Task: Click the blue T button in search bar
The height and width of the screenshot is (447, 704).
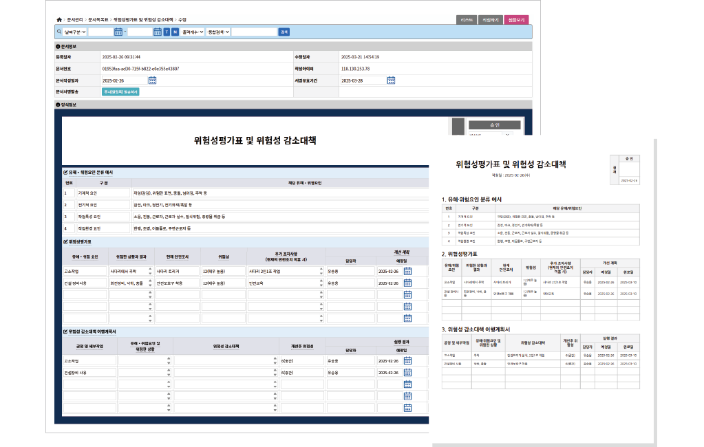Action: coord(167,32)
